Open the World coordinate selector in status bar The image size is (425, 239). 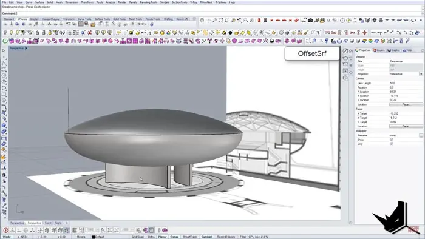coord(7,237)
